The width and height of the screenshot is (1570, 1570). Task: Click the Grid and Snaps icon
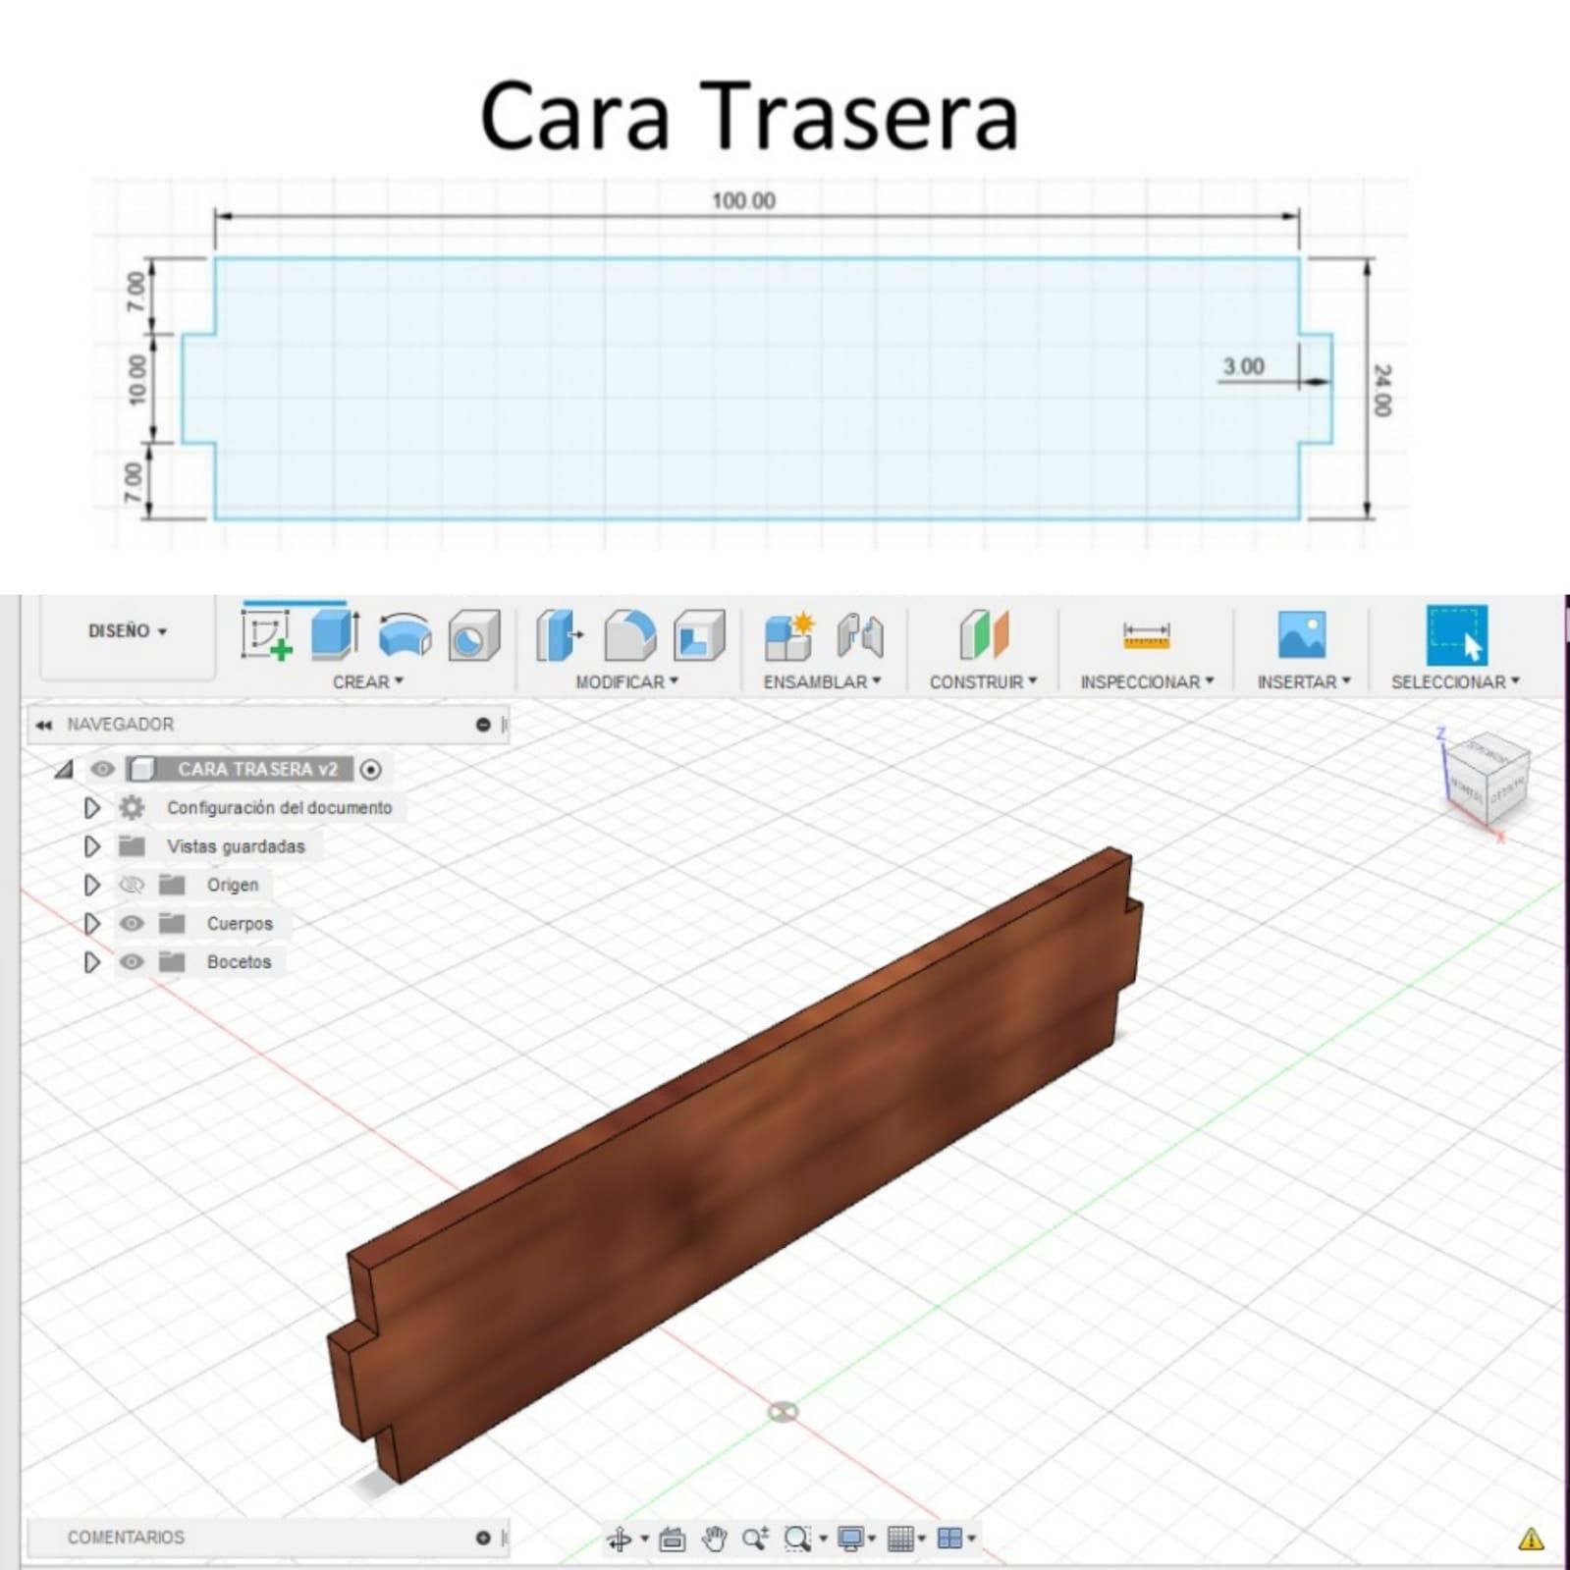[899, 1539]
